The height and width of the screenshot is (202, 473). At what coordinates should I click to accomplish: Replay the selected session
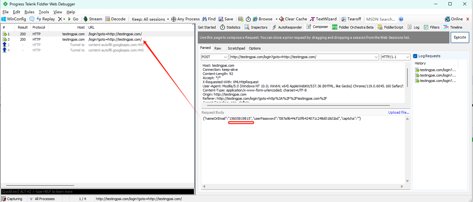46,19
